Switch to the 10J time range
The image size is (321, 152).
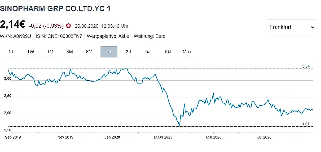[x=167, y=52]
